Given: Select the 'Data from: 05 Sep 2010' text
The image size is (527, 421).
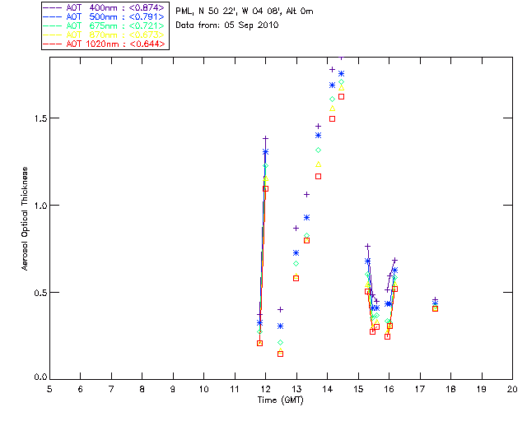Looking at the screenshot, I should point(227,25).
